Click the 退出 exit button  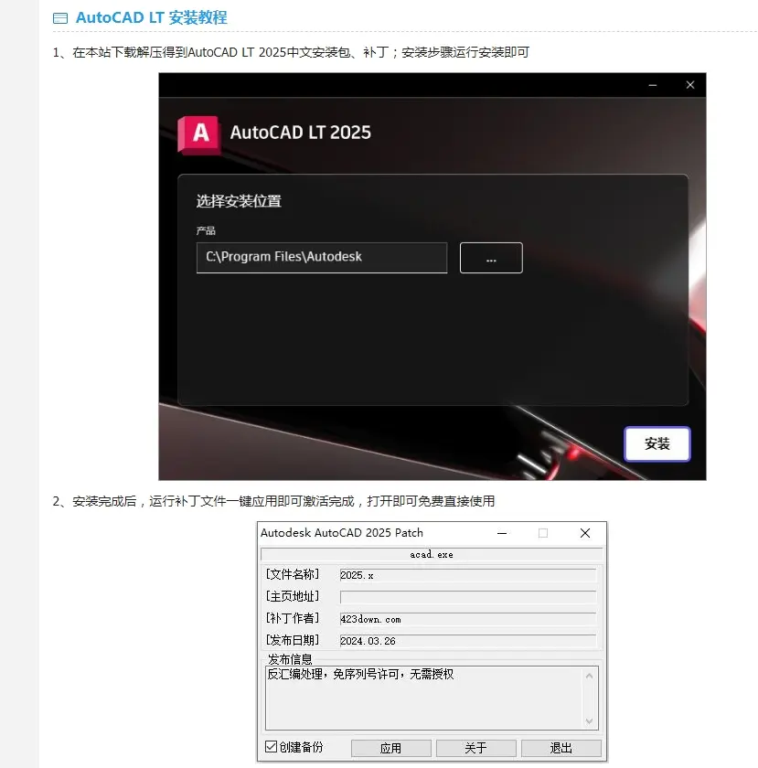(561, 748)
